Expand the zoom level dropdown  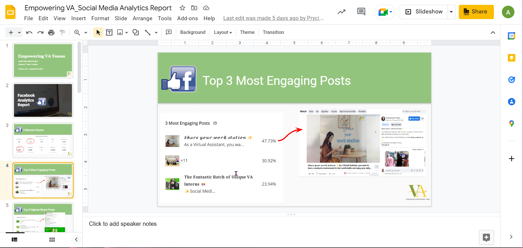tap(86, 32)
